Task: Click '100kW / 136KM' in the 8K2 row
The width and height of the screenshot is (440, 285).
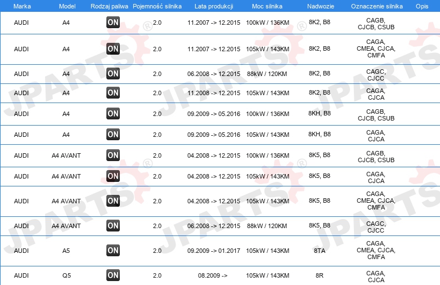Action: click(x=267, y=23)
